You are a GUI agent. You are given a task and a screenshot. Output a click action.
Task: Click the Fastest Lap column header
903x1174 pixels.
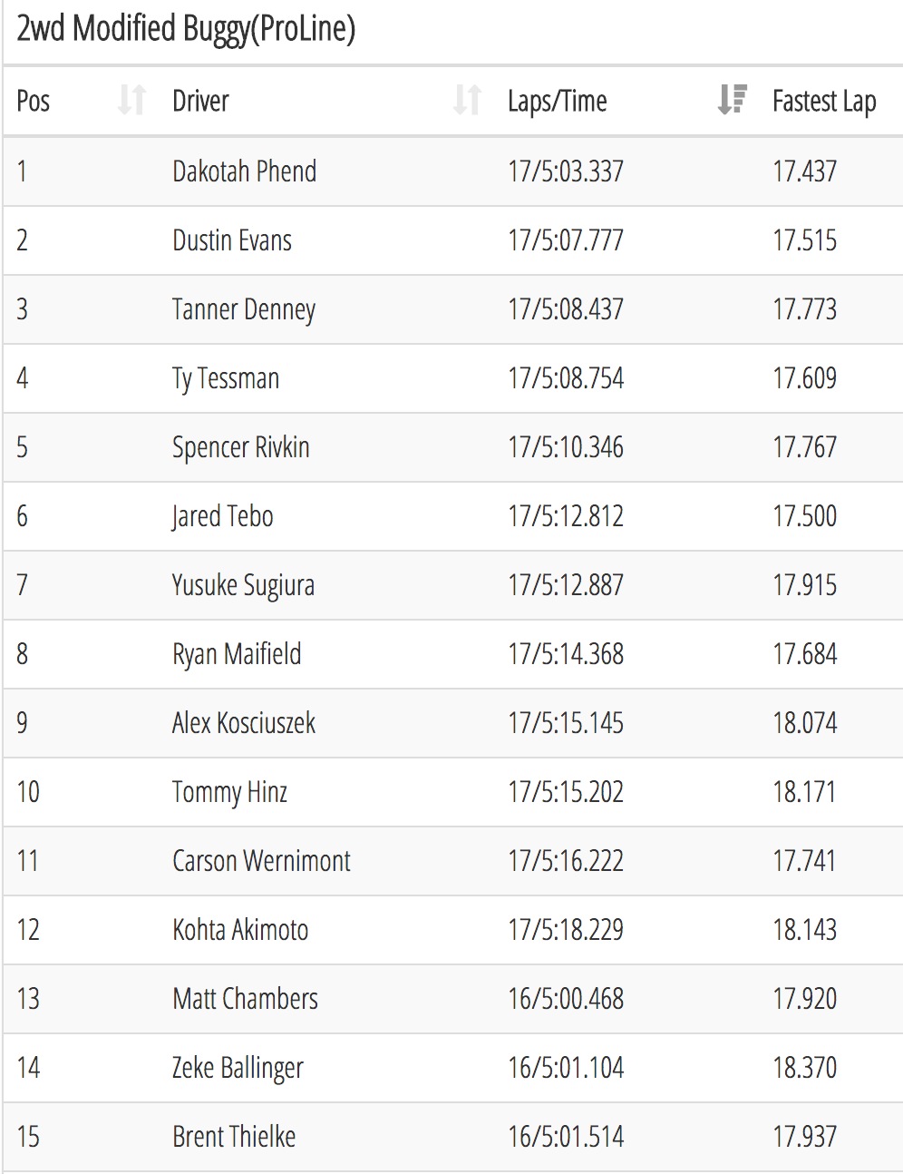tap(824, 102)
